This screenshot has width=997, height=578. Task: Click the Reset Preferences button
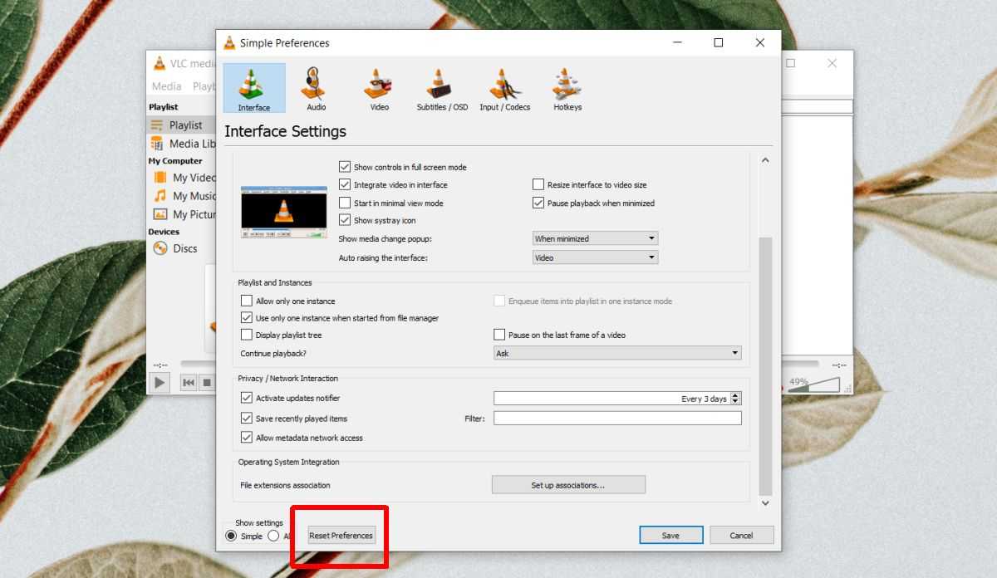(x=341, y=536)
